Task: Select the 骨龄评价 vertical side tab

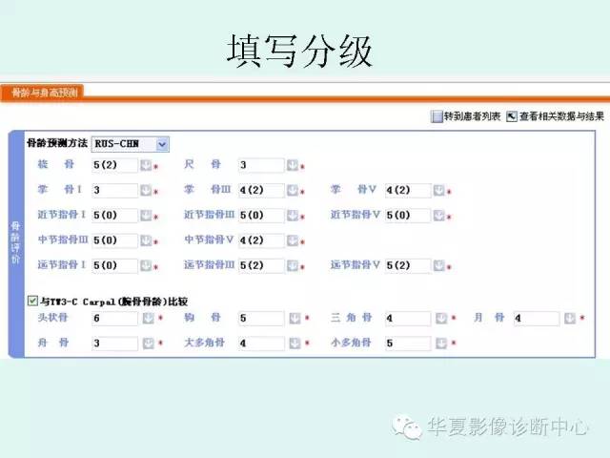Action: click(15, 244)
